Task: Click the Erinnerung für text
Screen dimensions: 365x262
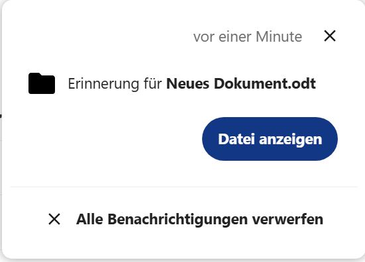Action: 115,83
